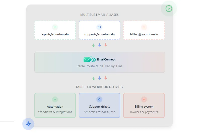Image resolution: width=198 pixels, height=134 pixels.
Task: Click the blue lightning bolt badge
Action: pos(28,124)
